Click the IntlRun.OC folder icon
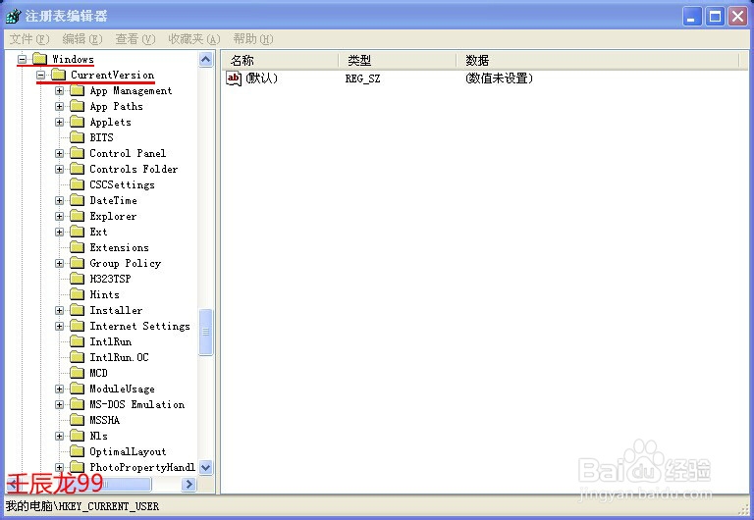The width and height of the screenshot is (754, 520). click(x=77, y=357)
